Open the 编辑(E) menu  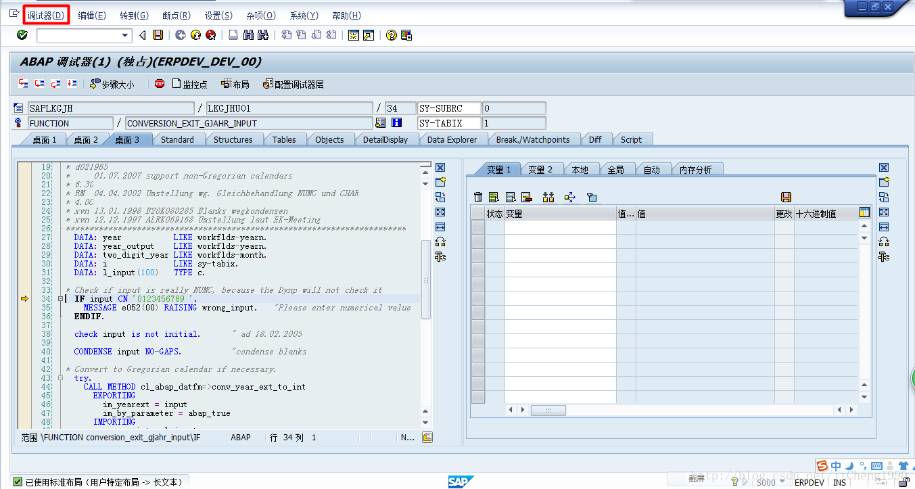point(92,15)
